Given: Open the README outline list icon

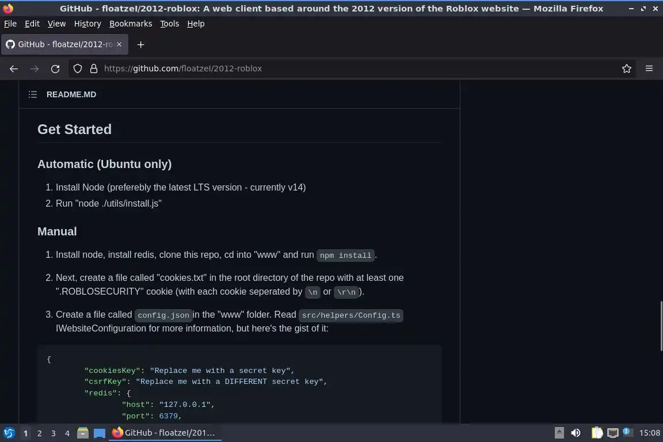Looking at the screenshot, I should (x=33, y=94).
